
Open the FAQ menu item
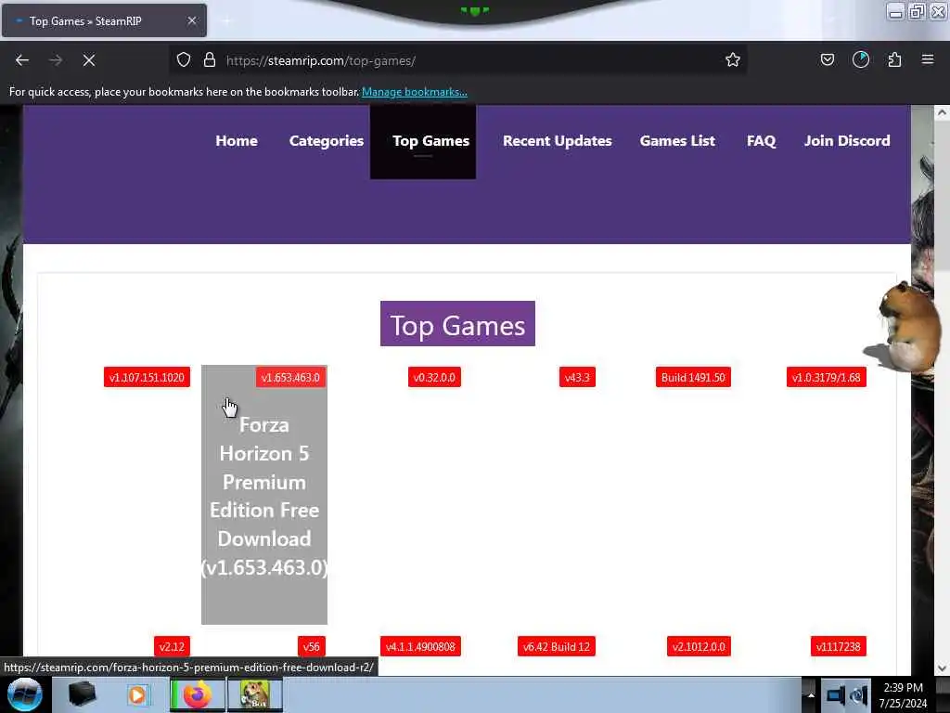[x=761, y=141]
